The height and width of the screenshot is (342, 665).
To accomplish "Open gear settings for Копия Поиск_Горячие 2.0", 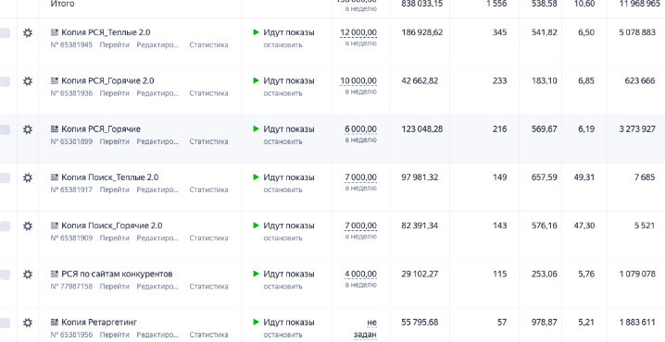I will click(x=28, y=226).
